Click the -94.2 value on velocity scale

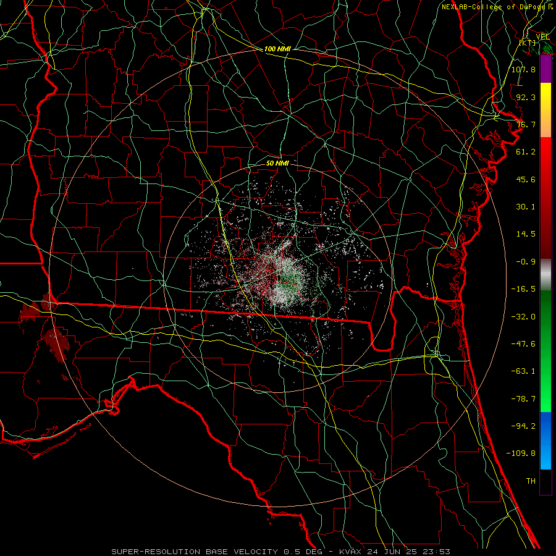(523, 426)
